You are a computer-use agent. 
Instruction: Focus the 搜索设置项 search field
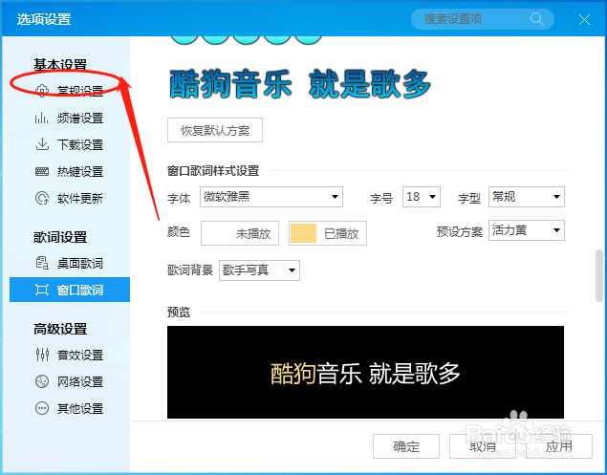(483, 18)
